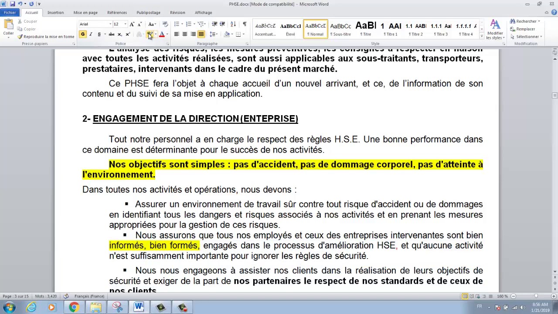Open font size 12 dropdown

pos(125,24)
